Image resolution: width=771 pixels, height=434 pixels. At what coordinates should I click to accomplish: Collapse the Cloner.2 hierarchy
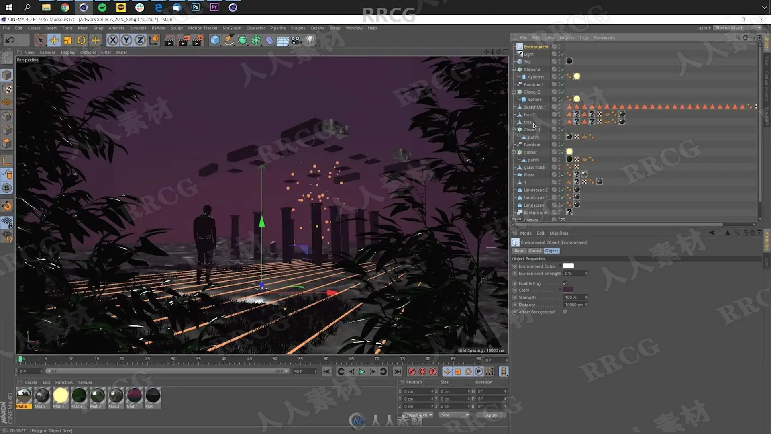pyautogui.click(x=514, y=92)
